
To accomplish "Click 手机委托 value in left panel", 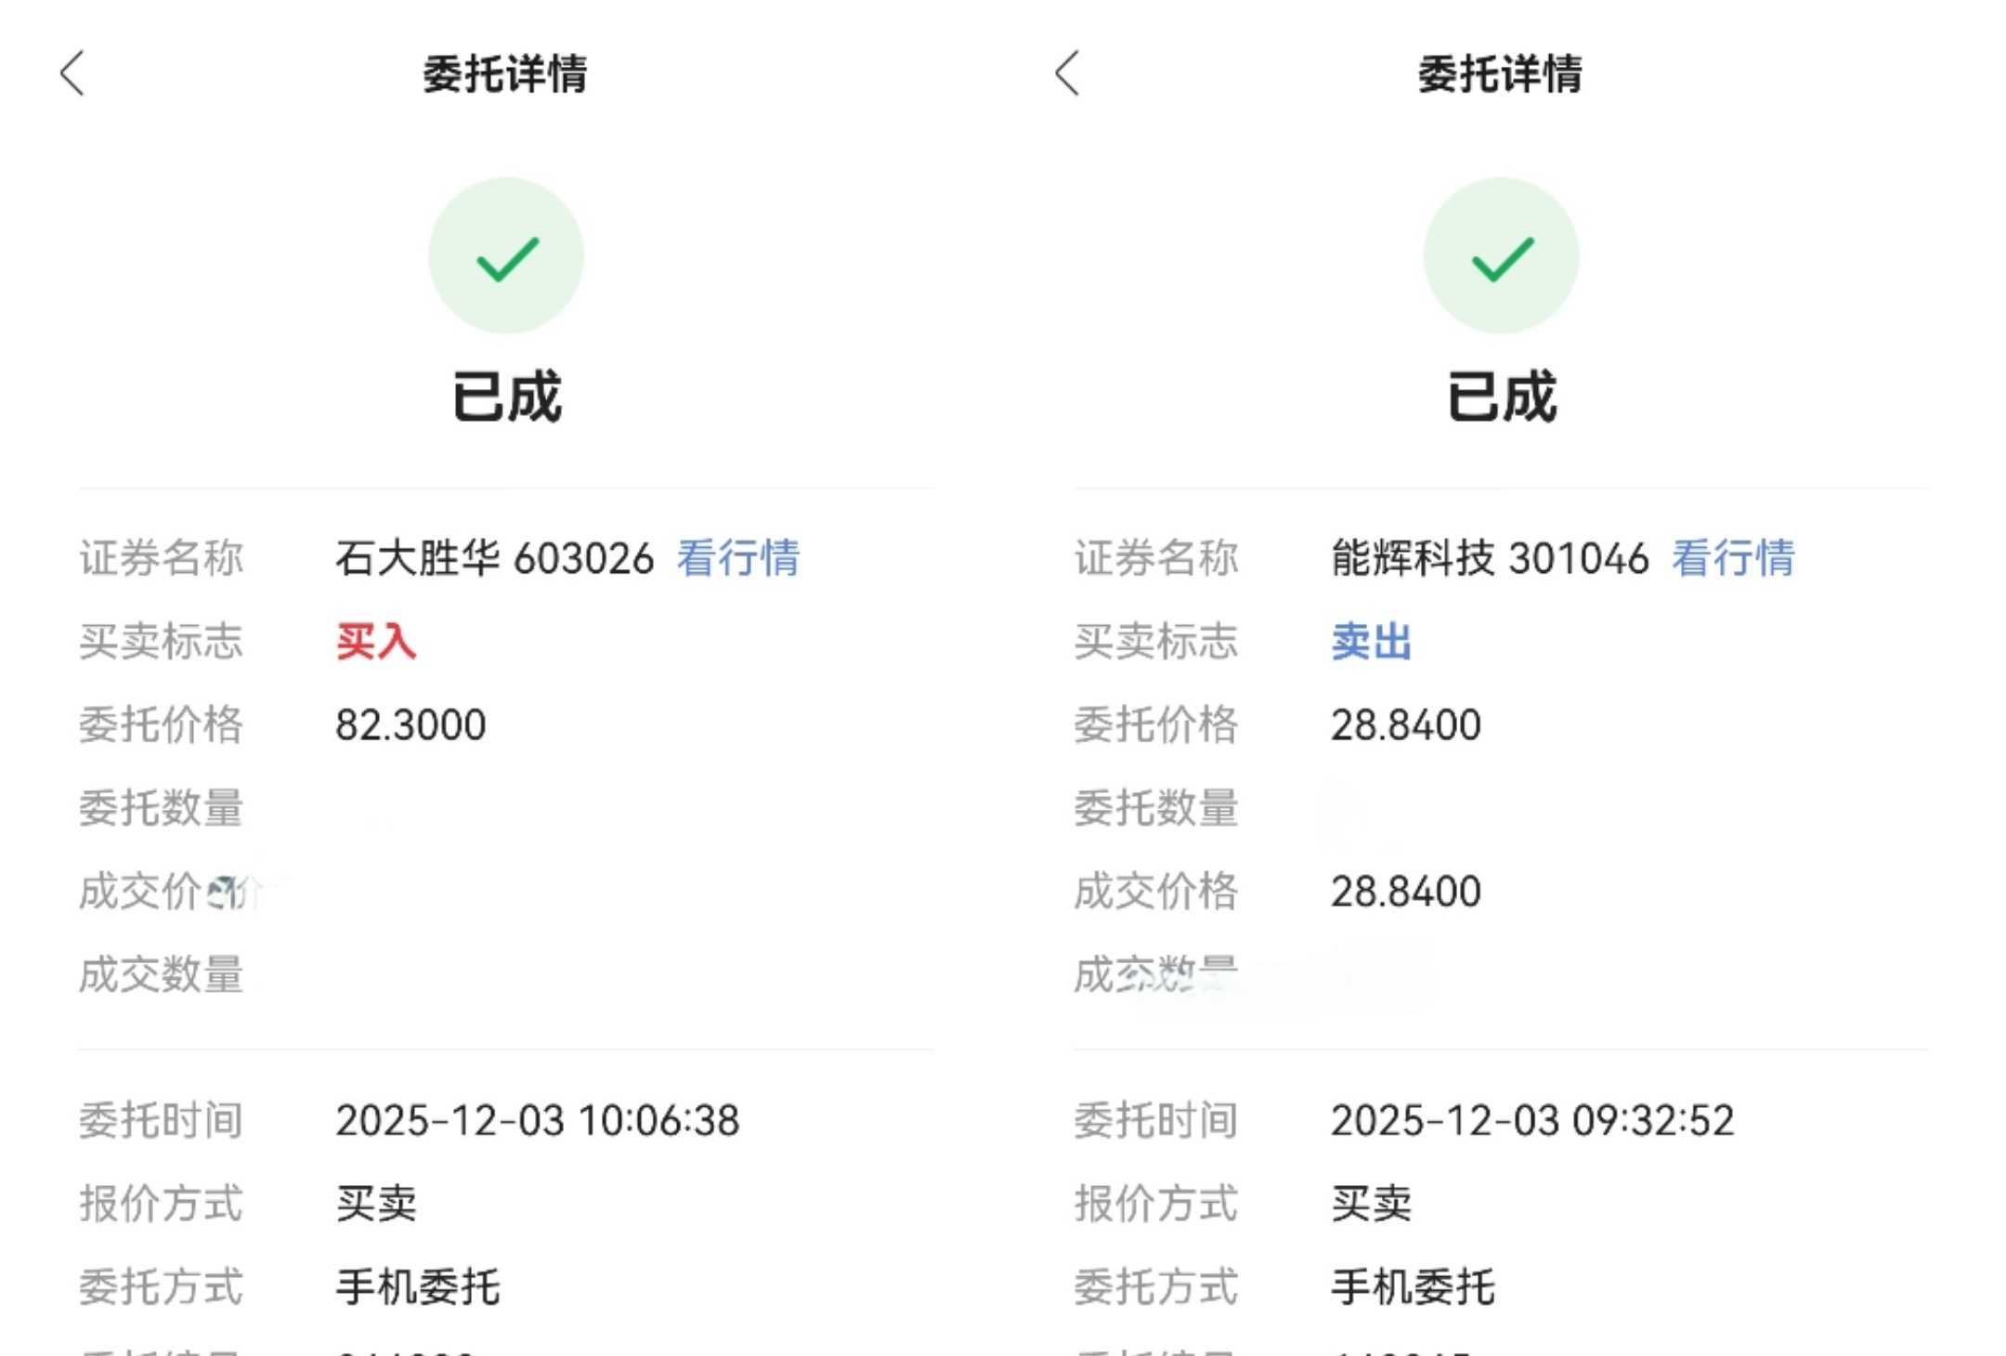I will tap(417, 1287).
